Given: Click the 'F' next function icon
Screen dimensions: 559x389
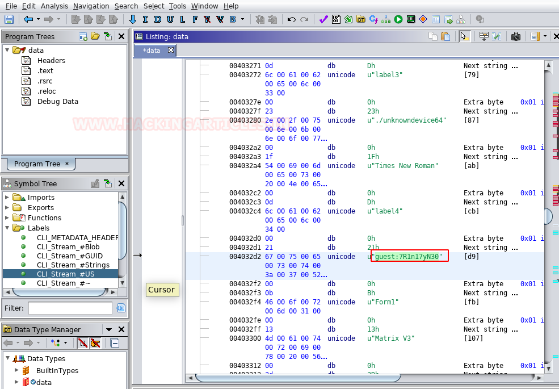Looking at the screenshot, I should 195,19.
